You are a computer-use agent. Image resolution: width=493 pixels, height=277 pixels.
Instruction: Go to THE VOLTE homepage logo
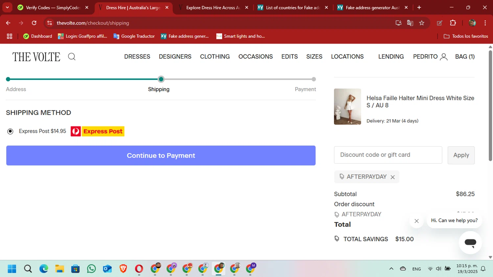pyautogui.click(x=36, y=57)
